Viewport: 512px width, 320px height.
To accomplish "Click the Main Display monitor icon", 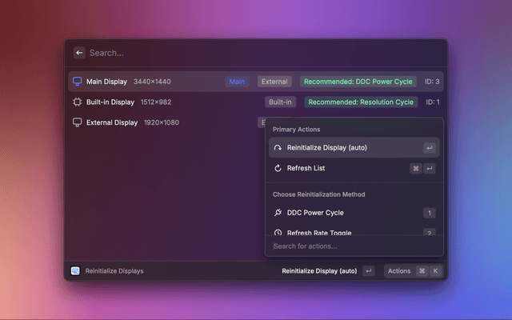I will tap(78, 82).
